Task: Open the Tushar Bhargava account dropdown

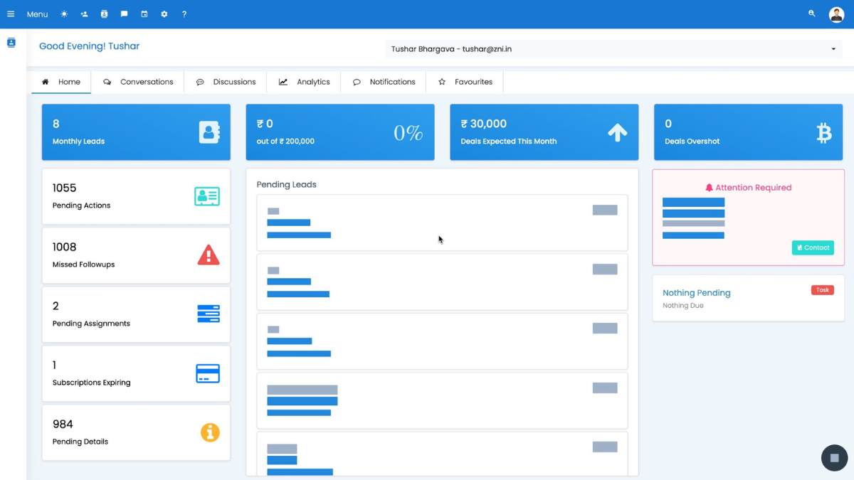Action: [612, 48]
